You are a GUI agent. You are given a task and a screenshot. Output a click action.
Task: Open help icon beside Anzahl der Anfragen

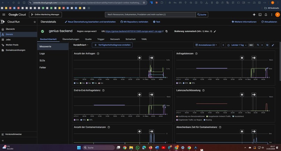point(98,53)
